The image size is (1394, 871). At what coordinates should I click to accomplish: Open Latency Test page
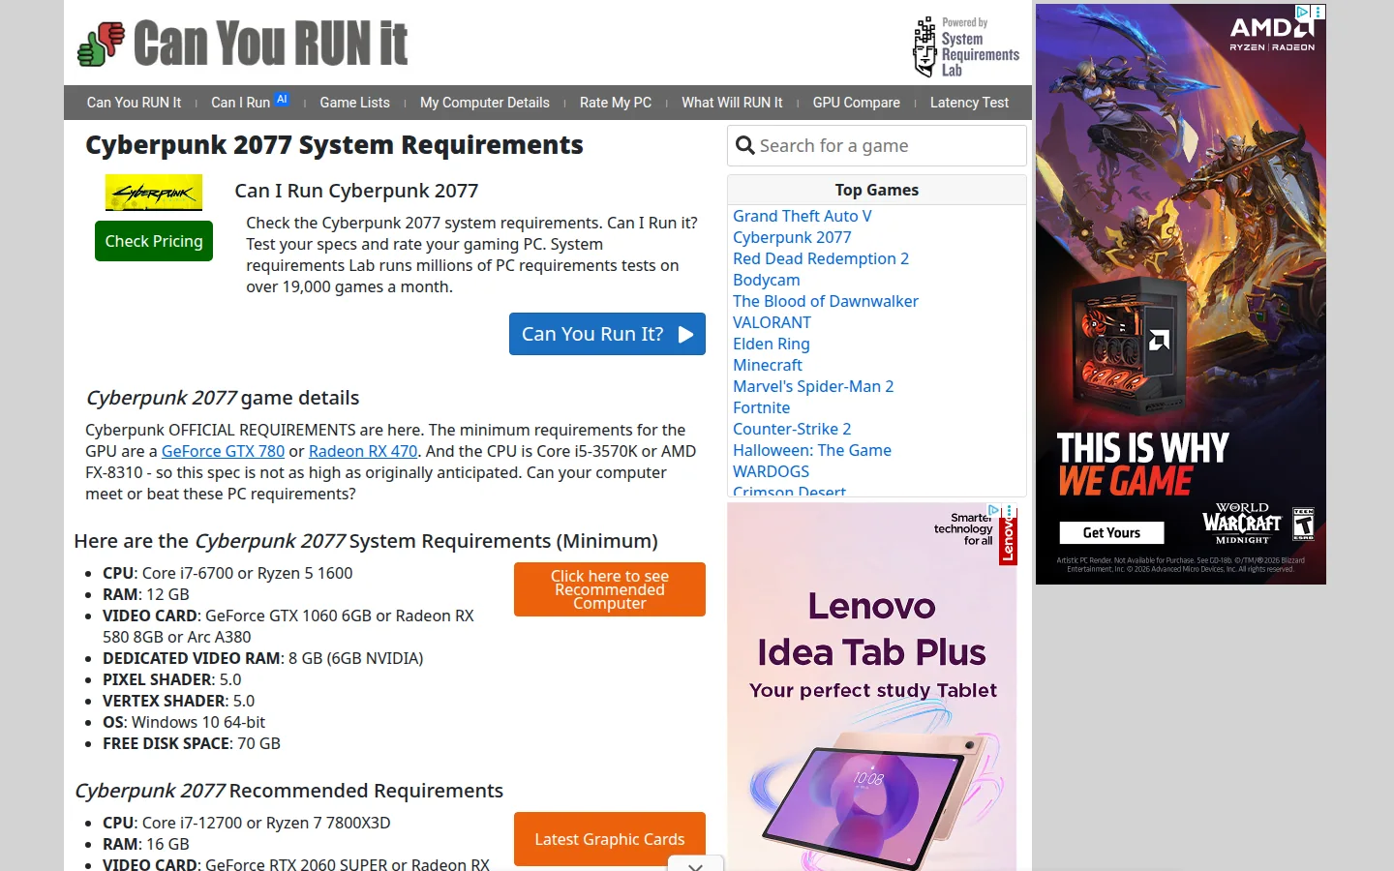click(969, 103)
